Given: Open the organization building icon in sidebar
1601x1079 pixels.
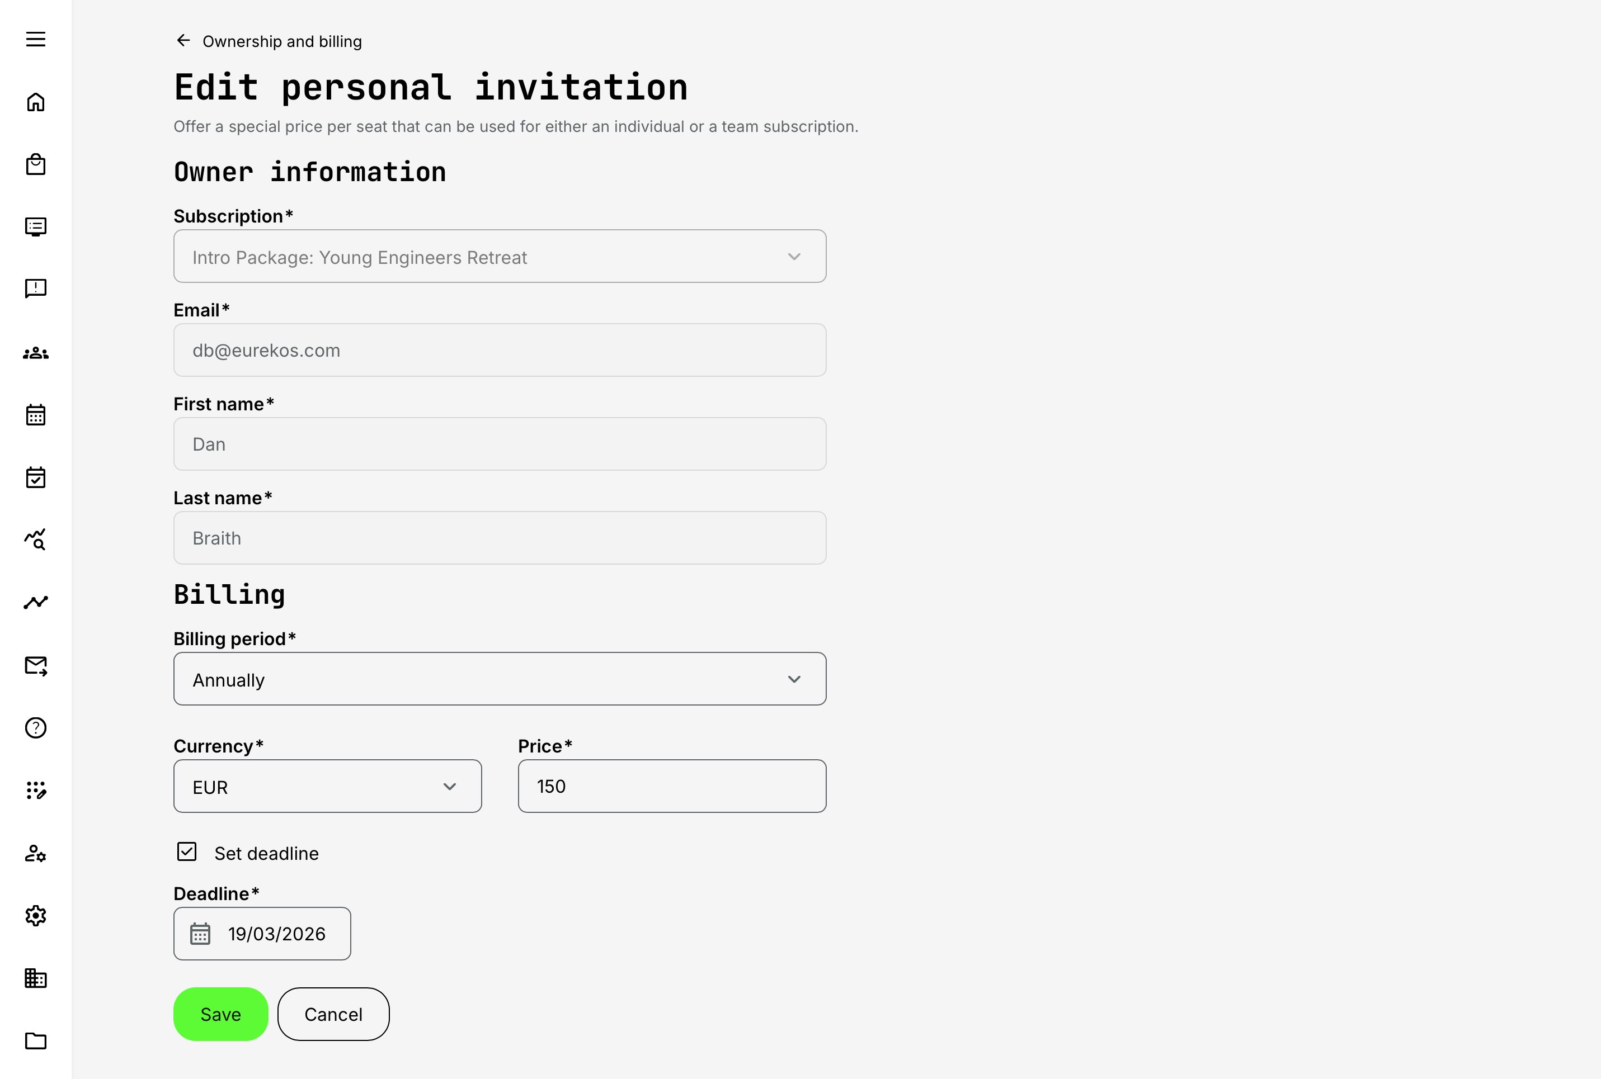Looking at the screenshot, I should pos(35,978).
